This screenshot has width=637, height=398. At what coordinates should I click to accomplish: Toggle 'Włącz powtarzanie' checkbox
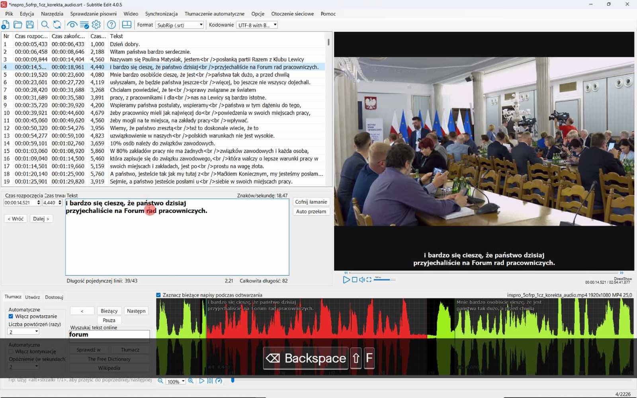pos(11,316)
